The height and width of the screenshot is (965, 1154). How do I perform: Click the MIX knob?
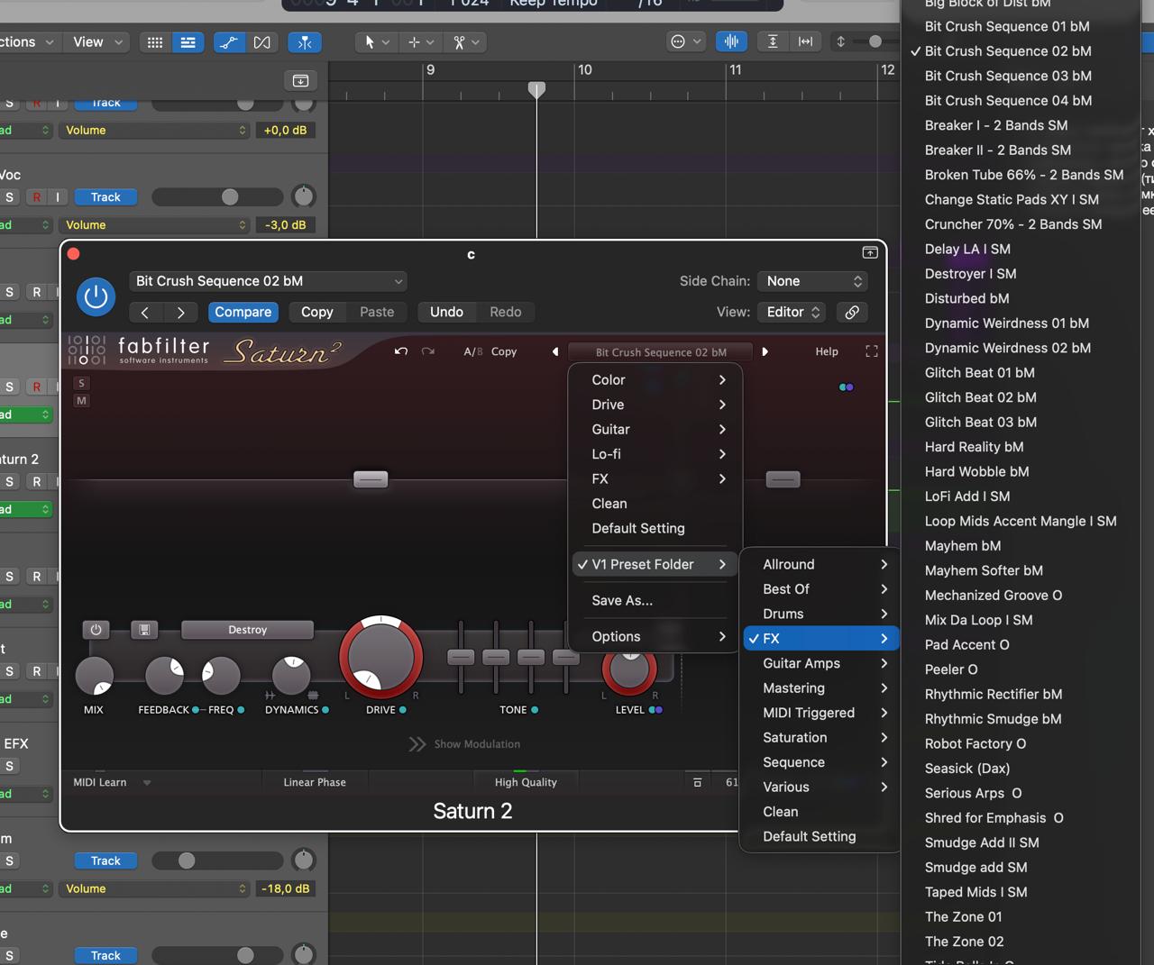pyautogui.click(x=94, y=676)
